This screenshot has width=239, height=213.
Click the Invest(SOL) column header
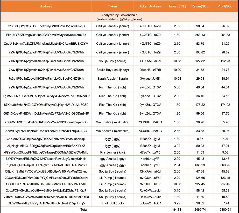pos(177,6)
